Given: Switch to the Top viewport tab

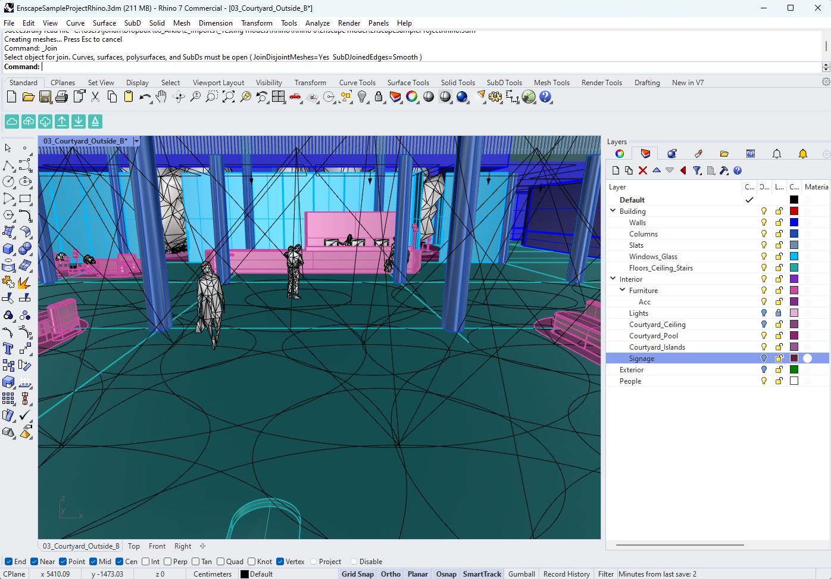Looking at the screenshot, I should (x=134, y=546).
